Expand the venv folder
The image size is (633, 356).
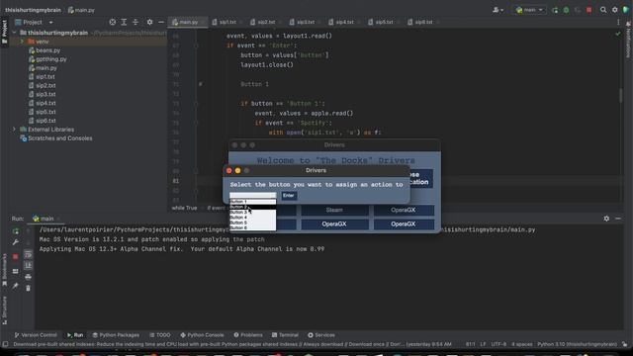coord(22,42)
